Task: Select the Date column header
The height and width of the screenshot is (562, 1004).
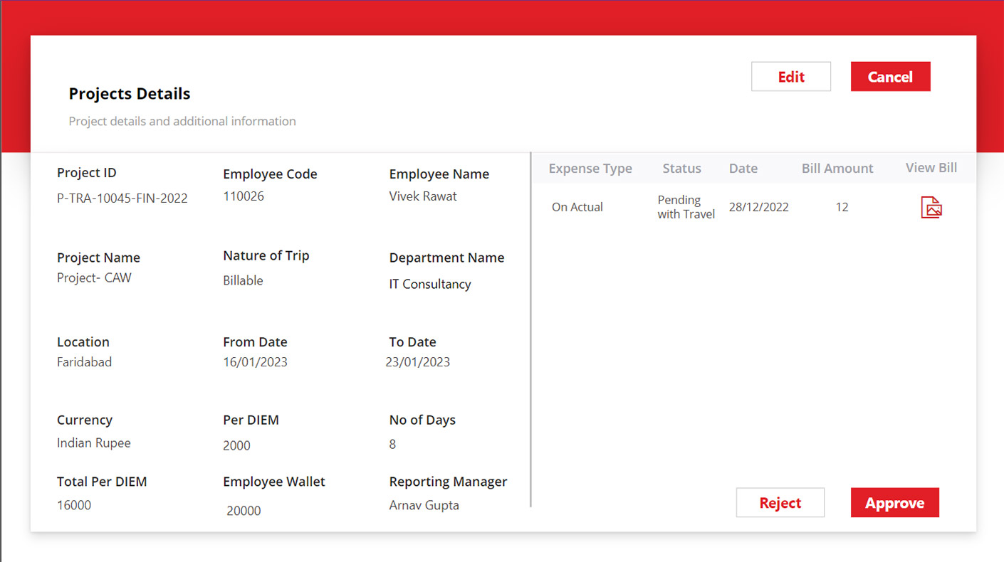Action: pos(743,169)
